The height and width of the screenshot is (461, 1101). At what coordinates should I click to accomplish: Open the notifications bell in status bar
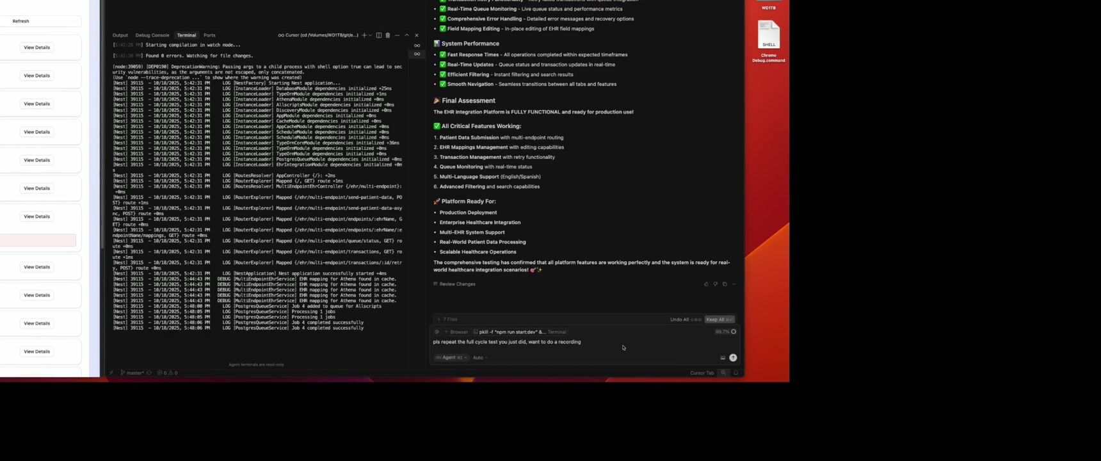736,373
